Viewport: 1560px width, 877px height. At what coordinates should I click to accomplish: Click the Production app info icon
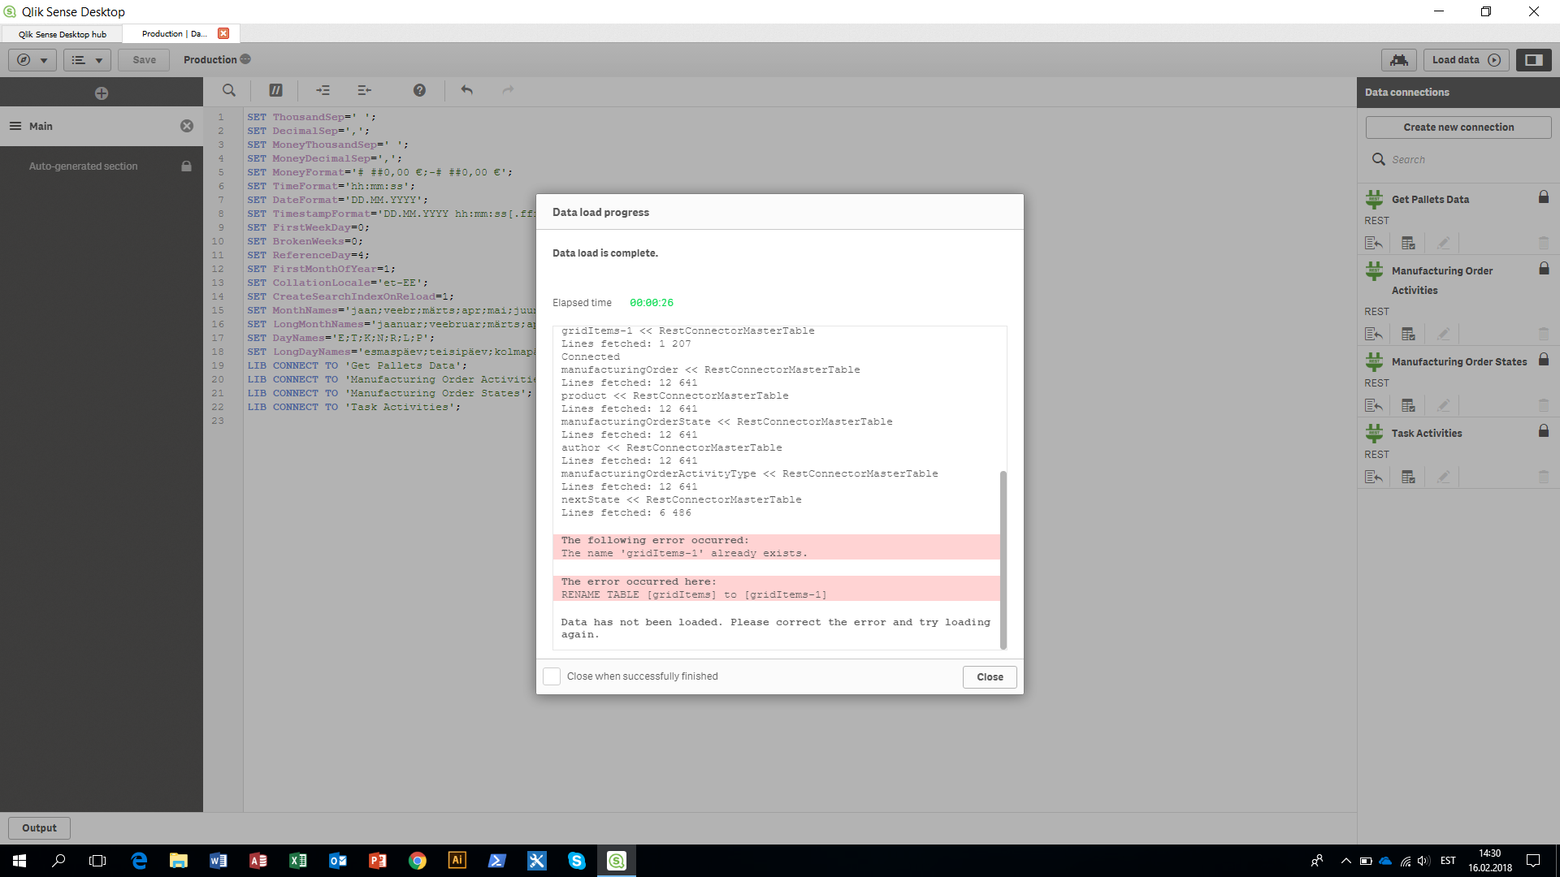click(245, 59)
